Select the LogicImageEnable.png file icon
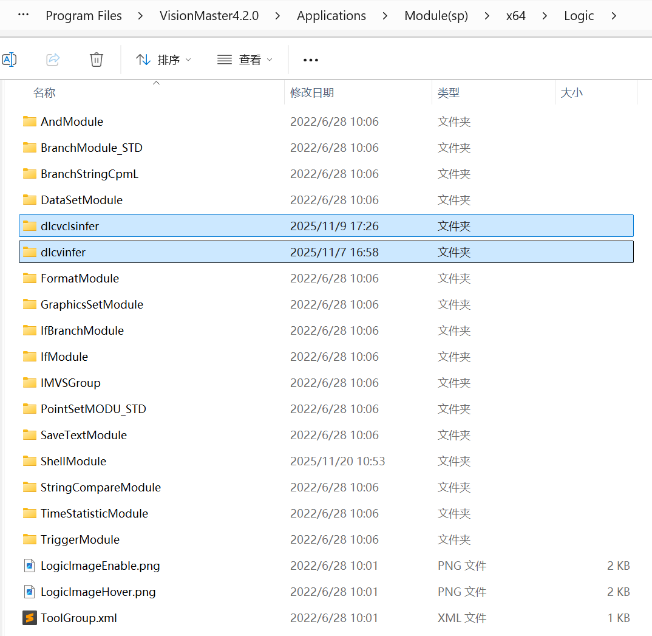 30,566
